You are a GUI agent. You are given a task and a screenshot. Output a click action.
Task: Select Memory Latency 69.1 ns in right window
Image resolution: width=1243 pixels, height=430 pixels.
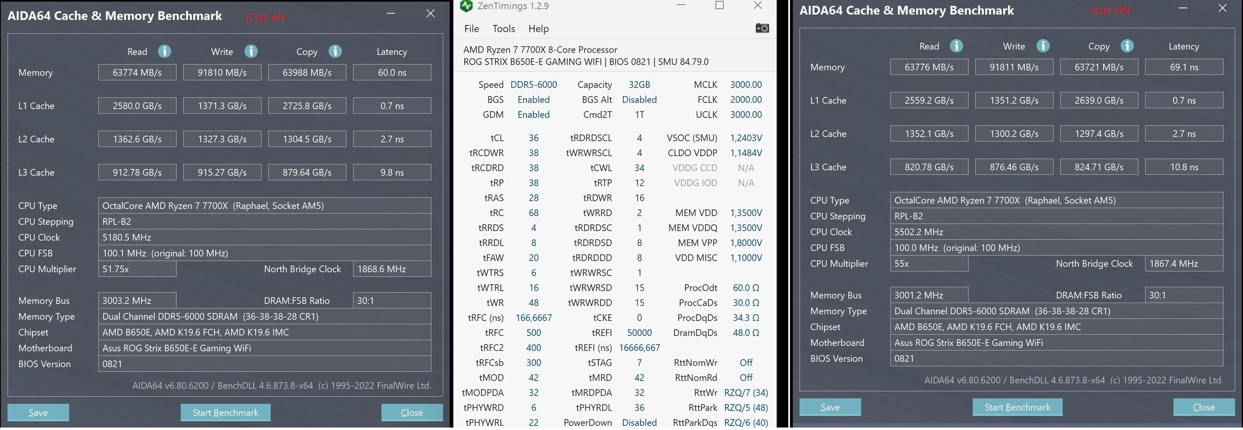coord(1184,67)
